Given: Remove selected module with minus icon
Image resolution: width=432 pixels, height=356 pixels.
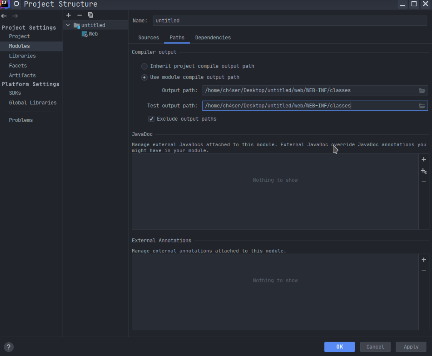Looking at the screenshot, I should click(79, 15).
